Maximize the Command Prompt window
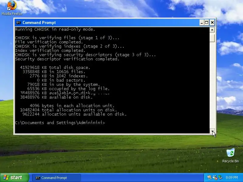Image resolution: width=243 pixels, height=182 pixels. tap(207, 22)
